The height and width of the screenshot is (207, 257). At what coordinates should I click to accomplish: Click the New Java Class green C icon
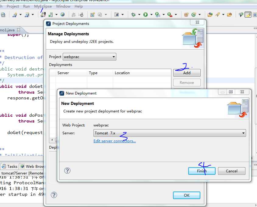point(194,15)
